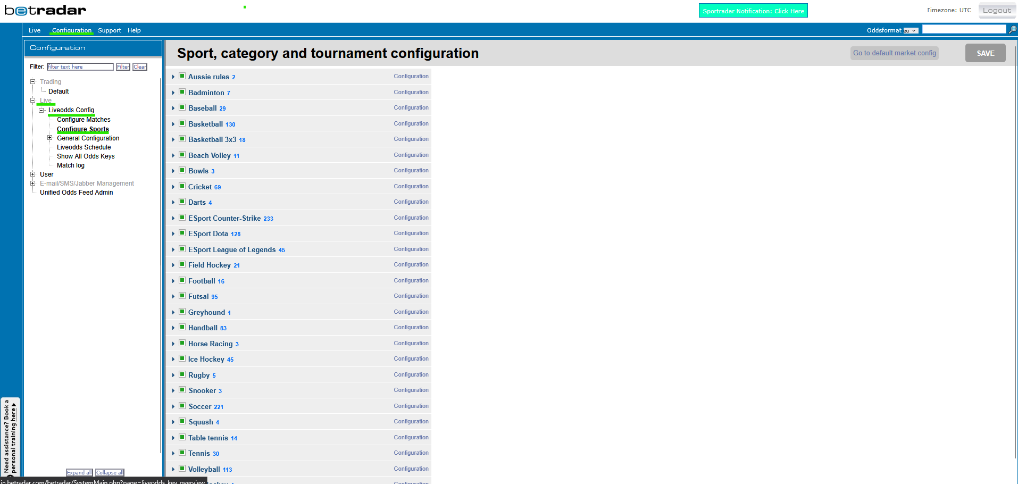Open the Support menu
Viewport: 1018px width, 484px height.
click(x=109, y=30)
